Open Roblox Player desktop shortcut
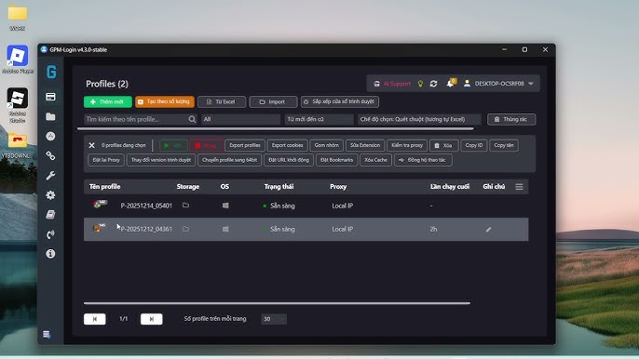This screenshot has width=639, height=359. (x=18, y=60)
